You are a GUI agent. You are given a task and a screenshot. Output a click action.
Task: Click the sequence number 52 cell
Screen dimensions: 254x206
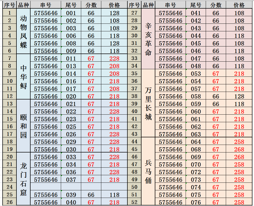tap(134, 202)
